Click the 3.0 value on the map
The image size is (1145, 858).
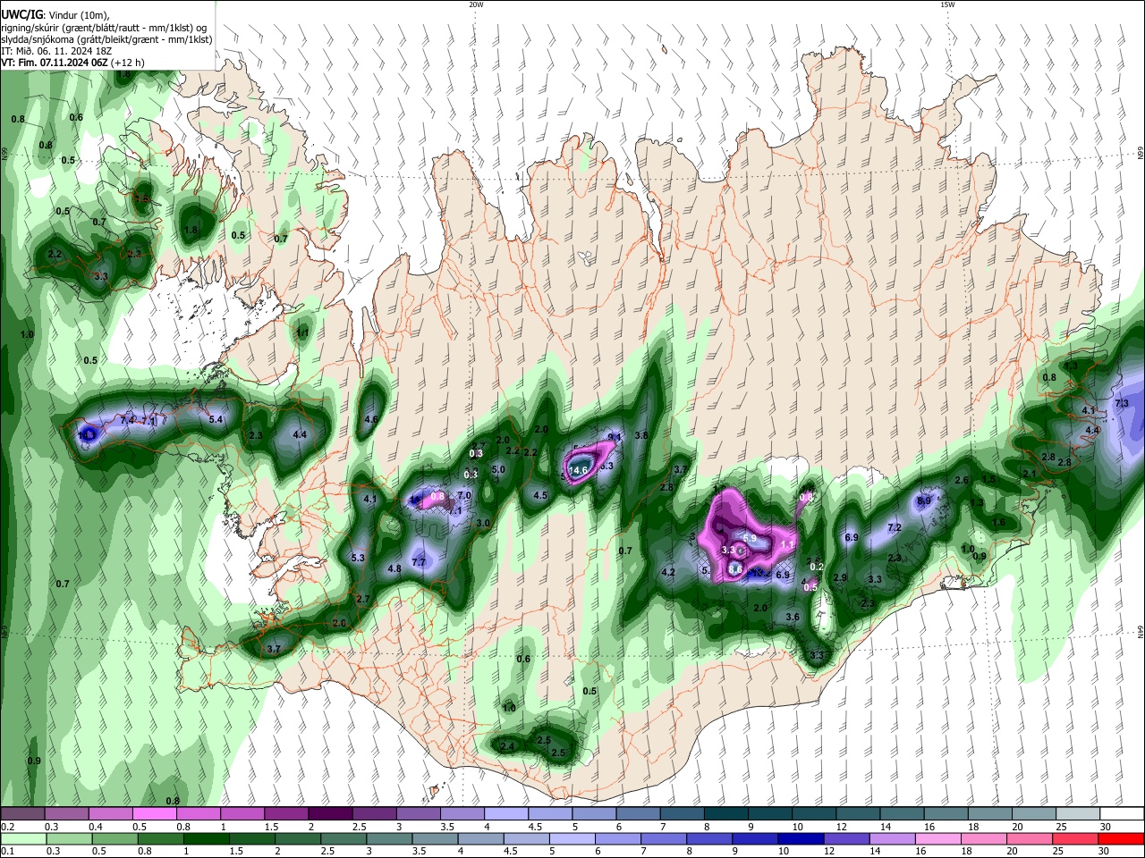coord(483,523)
